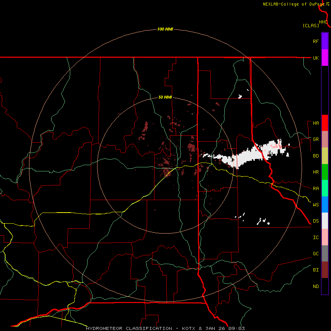Image resolution: width=331 pixels, height=331 pixels.
Task: Click the 50 NMI range ring label
Action: [165, 97]
